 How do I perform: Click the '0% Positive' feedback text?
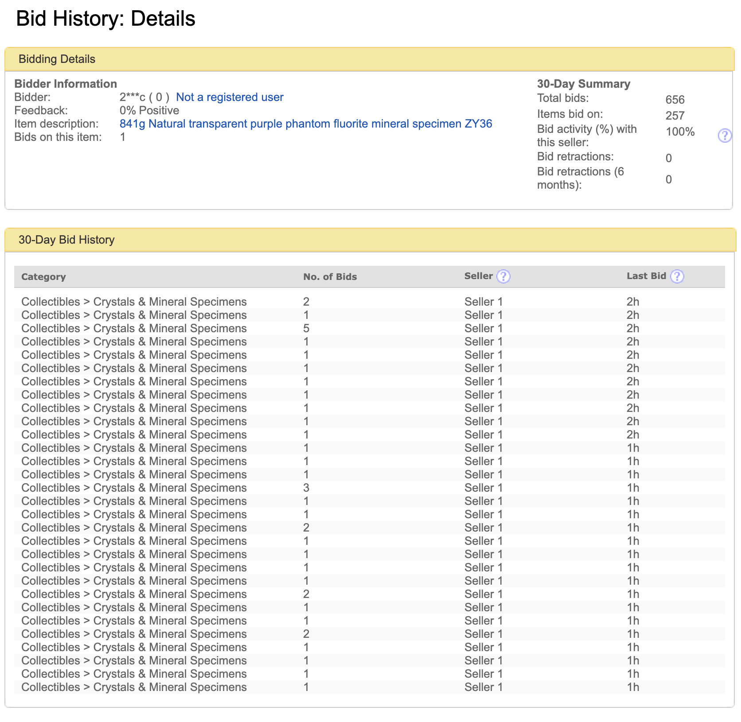tap(149, 111)
